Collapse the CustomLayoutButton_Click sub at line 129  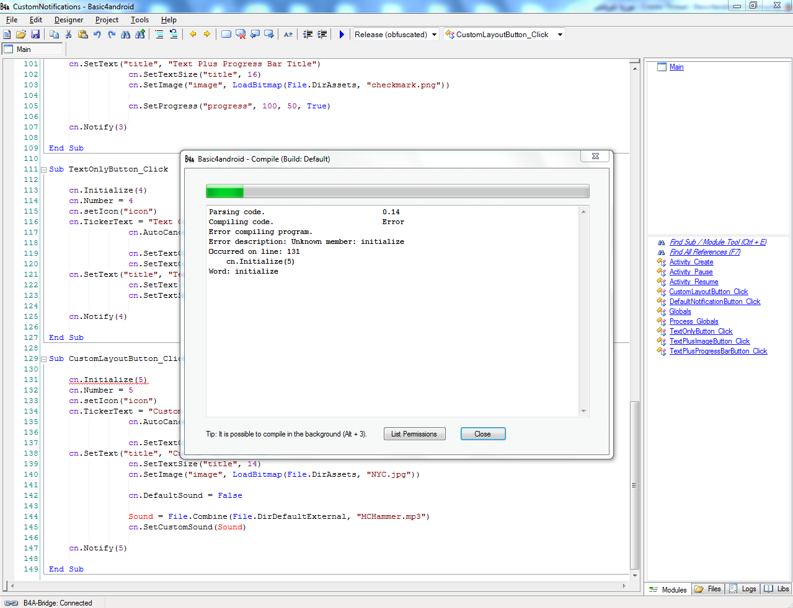44,359
